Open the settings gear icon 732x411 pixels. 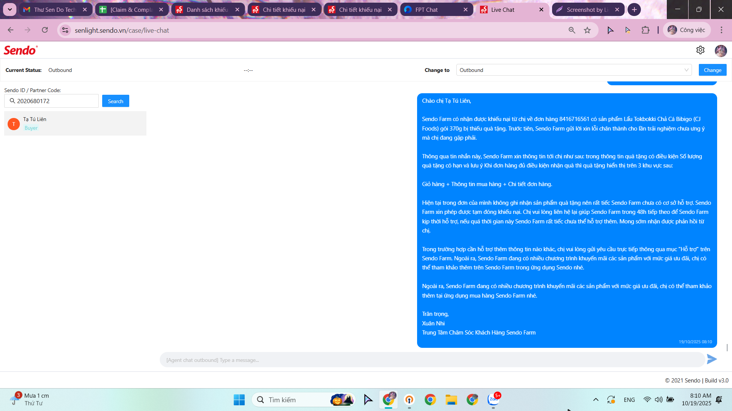point(700,50)
